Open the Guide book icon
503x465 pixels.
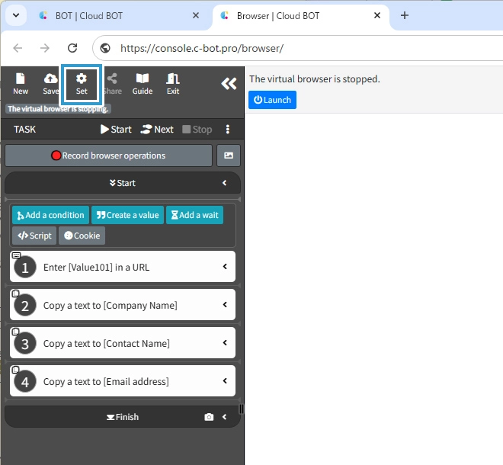tap(143, 83)
